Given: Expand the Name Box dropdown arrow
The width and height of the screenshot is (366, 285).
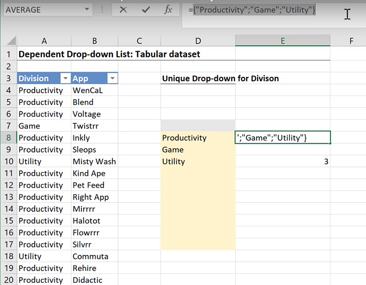Looking at the screenshot, I should (87, 10).
